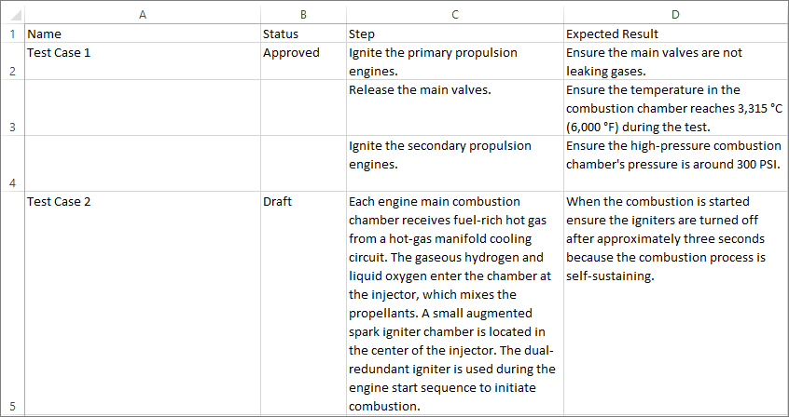Image resolution: width=789 pixels, height=417 pixels.
Task: Click the 'Expected Result' header cell
Action: pyautogui.click(x=674, y=34)
